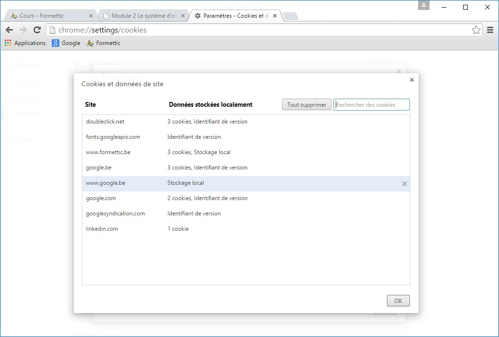499x337 pixels.
Task: Open the Google bookmark
Action: (x=66, y=43)
